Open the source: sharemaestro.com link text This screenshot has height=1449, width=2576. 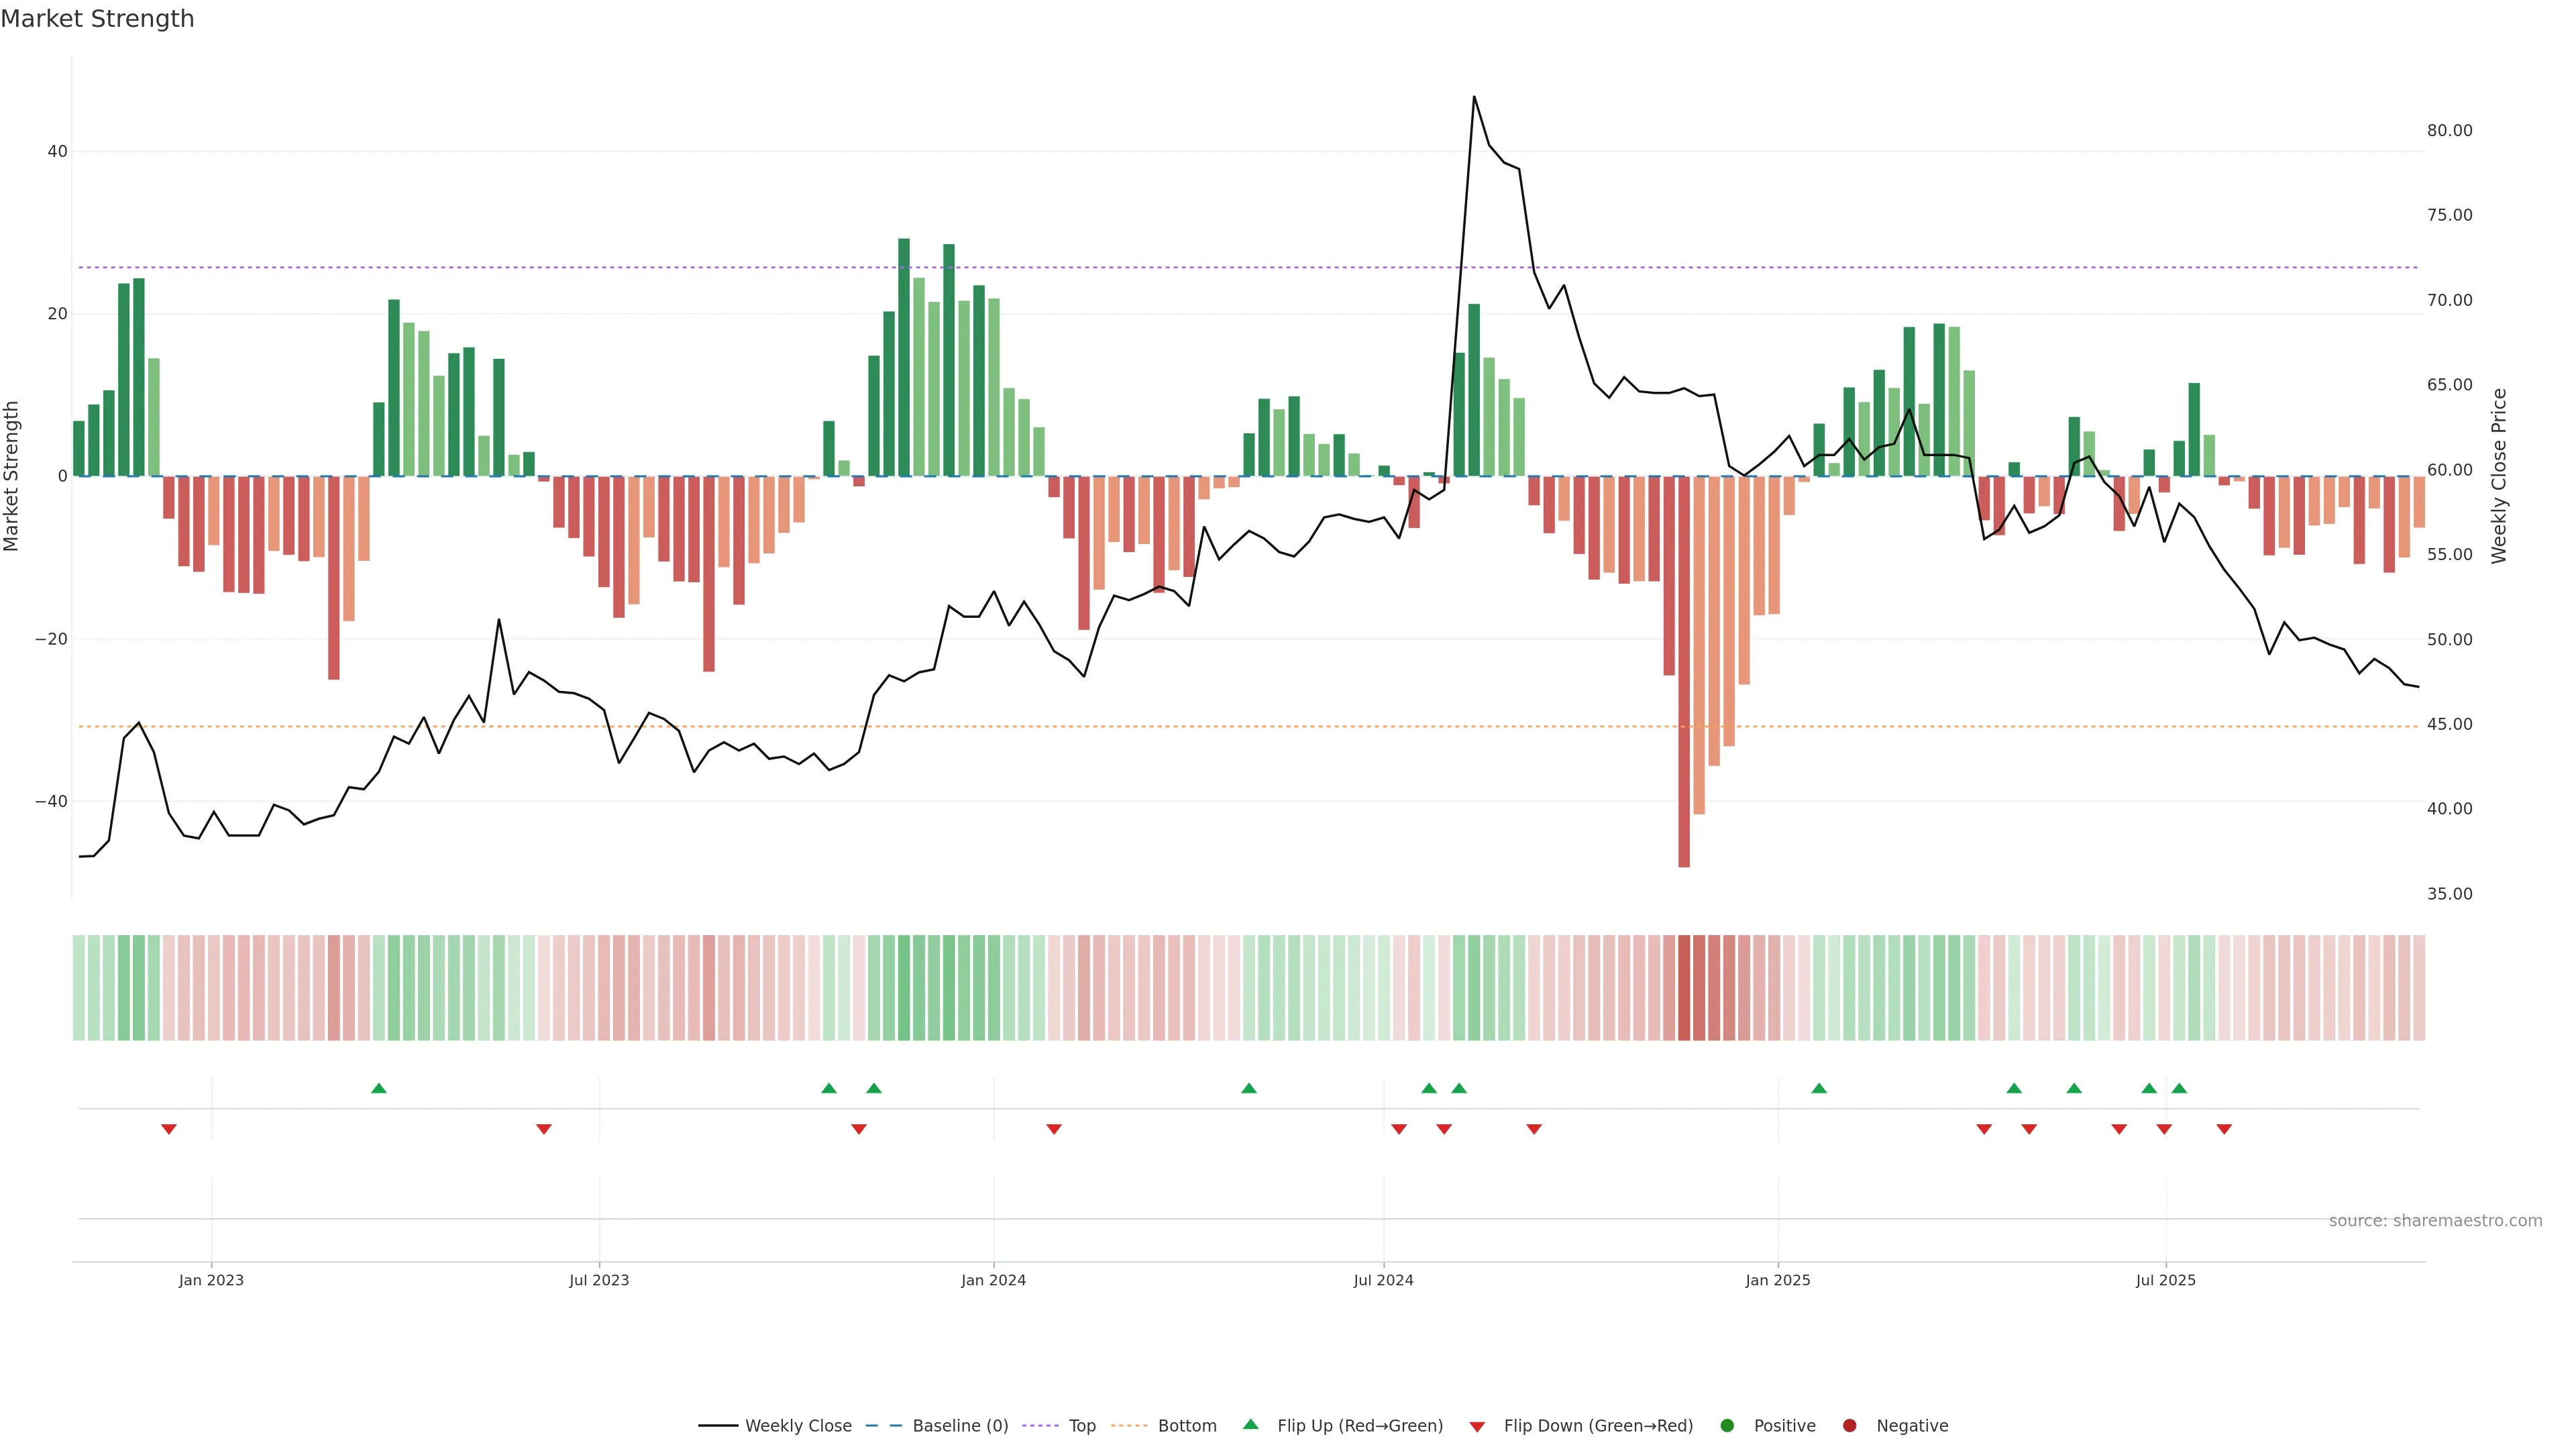tap(2435, 1221)
